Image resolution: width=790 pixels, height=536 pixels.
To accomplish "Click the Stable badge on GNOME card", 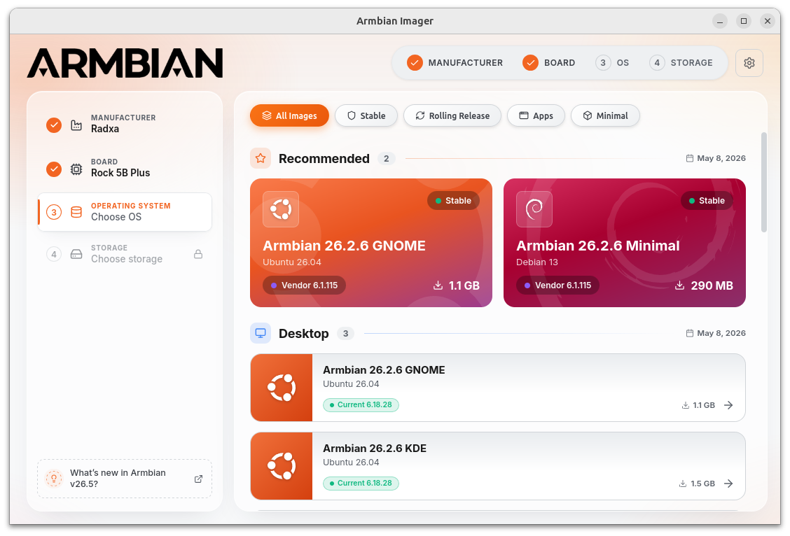I will pyautogui.click(x=453, y=201).
